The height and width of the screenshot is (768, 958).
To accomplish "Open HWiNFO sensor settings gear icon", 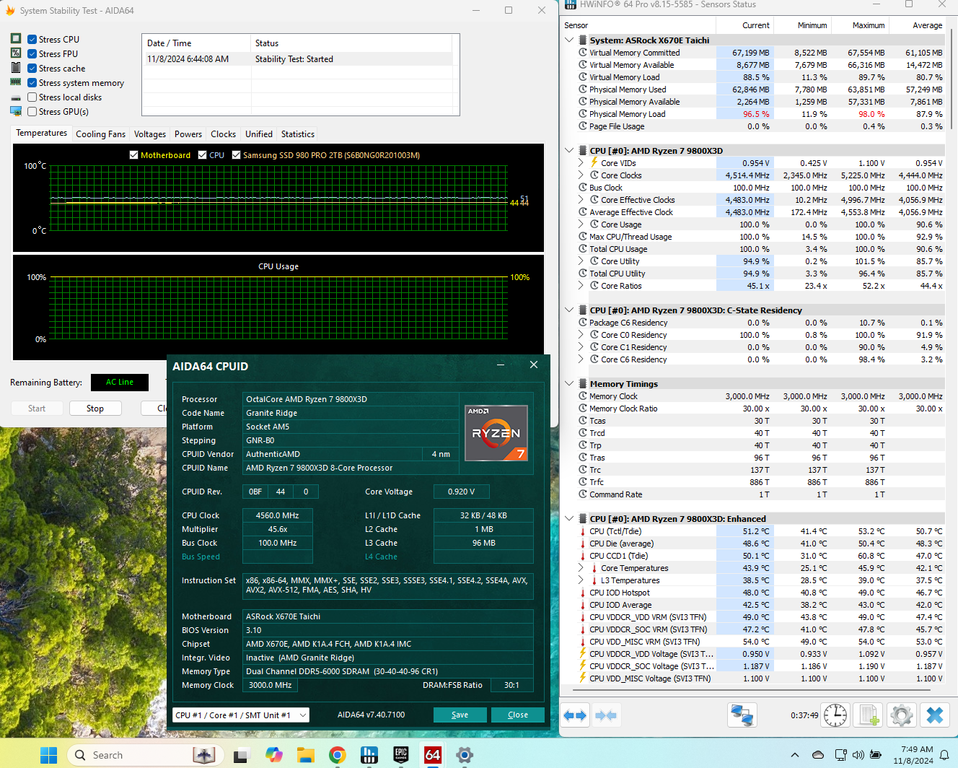I will (x=902, y=715).
